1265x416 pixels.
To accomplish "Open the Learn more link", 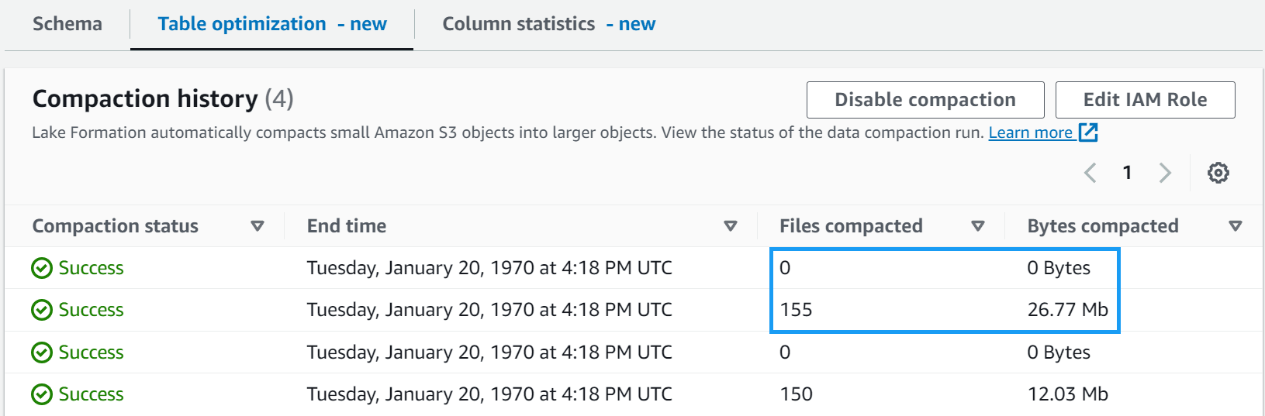I will coord(1030,132).
